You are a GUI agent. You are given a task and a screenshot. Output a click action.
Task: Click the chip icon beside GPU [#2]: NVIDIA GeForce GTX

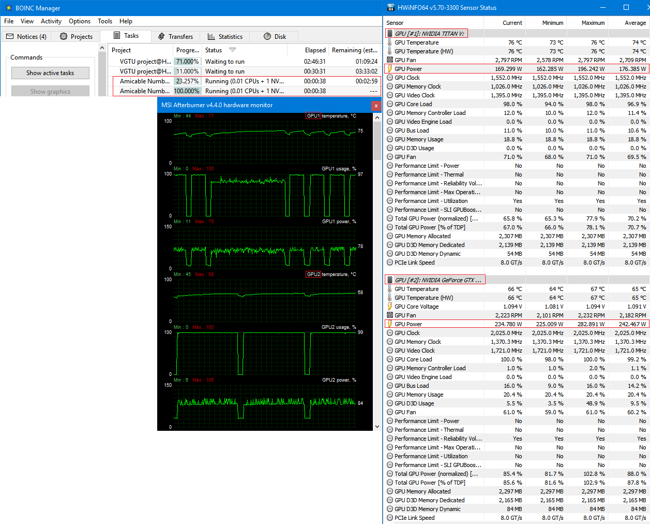click(390, 280)
